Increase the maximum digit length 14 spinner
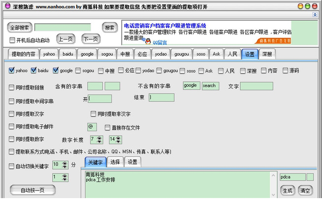Image resolution: width=322 pixels, height=206 pixels. [x=118, y=138]
